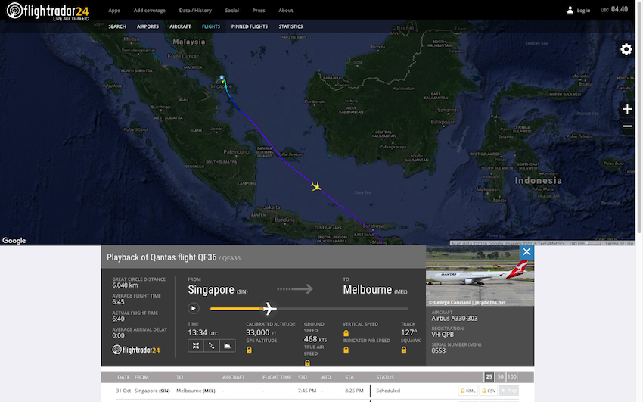The height and width of the screenshot is (402, 643).
Task: Click the jetphotos.net photo credit
Action: (467, 303)
